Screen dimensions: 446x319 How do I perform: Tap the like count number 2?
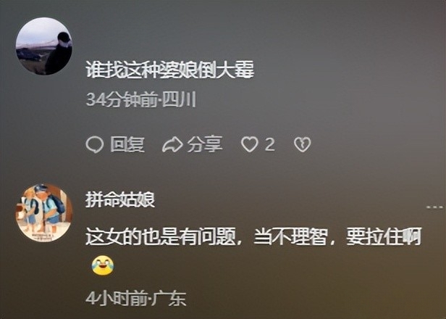[269, 144]
